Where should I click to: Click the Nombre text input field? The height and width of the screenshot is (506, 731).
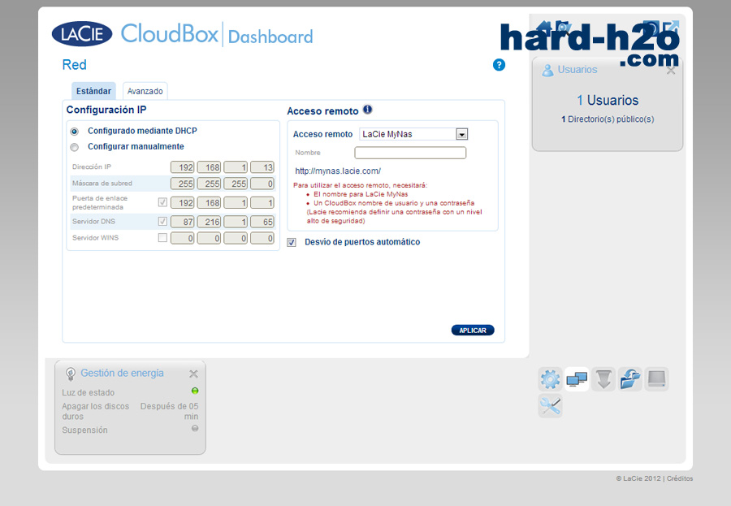(410, 153)
